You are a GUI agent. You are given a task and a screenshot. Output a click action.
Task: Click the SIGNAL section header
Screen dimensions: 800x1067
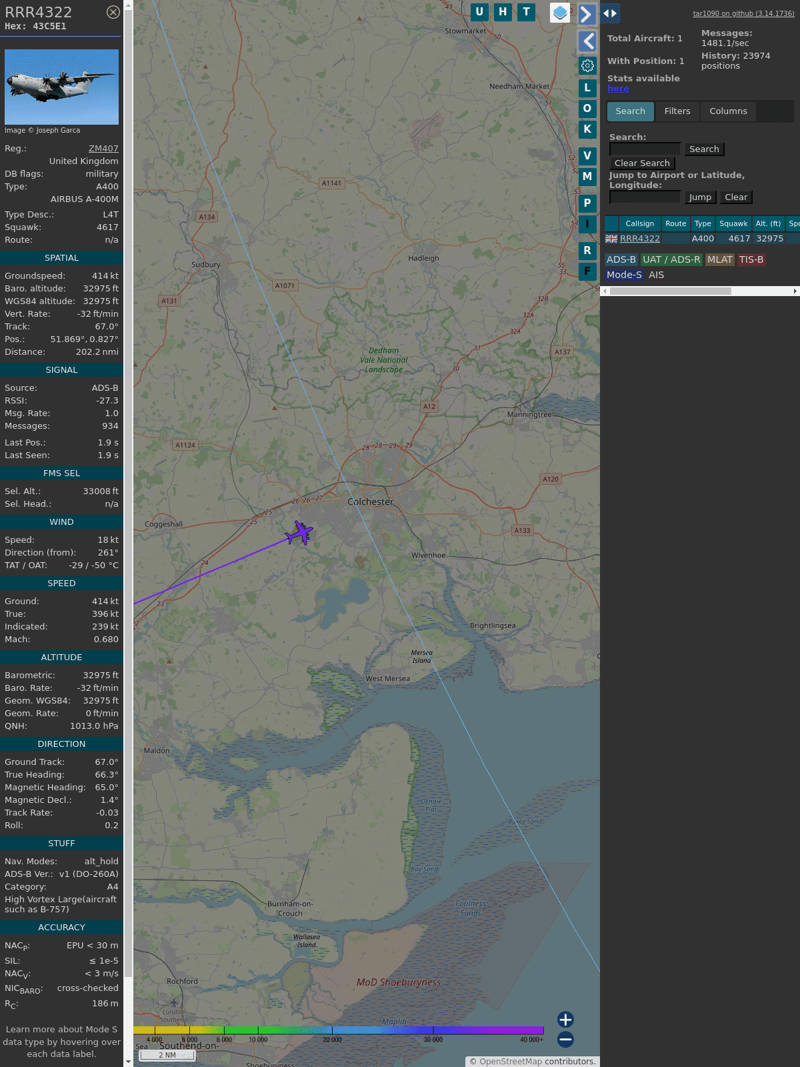[x=61, y=370]
